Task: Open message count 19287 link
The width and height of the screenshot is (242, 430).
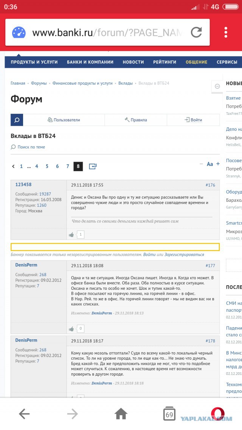Action: (45, 194)
